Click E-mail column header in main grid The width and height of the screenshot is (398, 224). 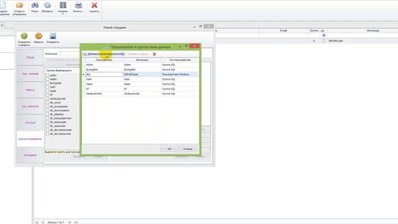coord(284,30)
